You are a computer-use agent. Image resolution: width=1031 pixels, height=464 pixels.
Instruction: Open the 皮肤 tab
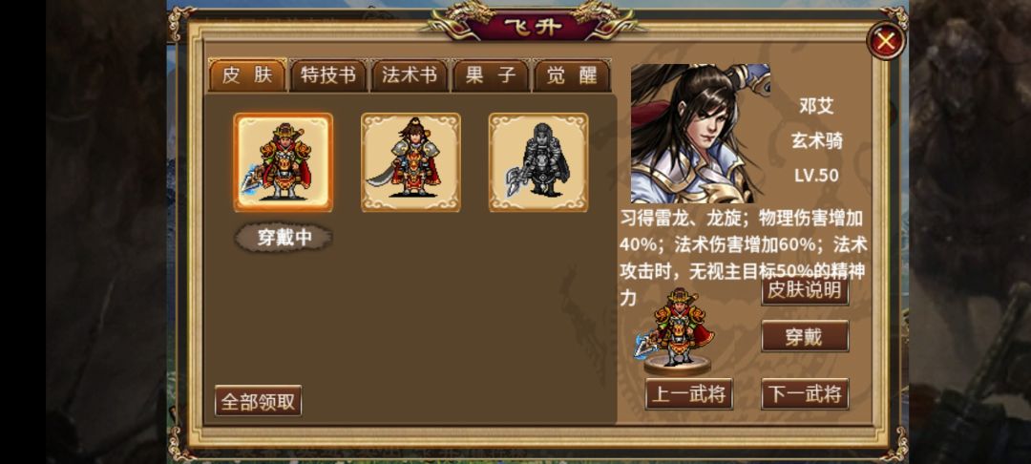[247, 75]
